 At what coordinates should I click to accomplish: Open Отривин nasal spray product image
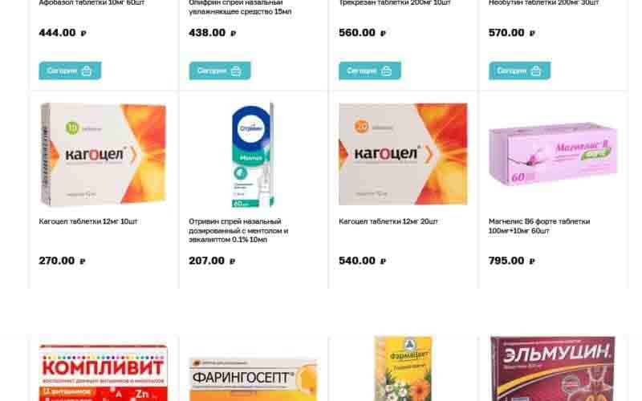(253, 155)
